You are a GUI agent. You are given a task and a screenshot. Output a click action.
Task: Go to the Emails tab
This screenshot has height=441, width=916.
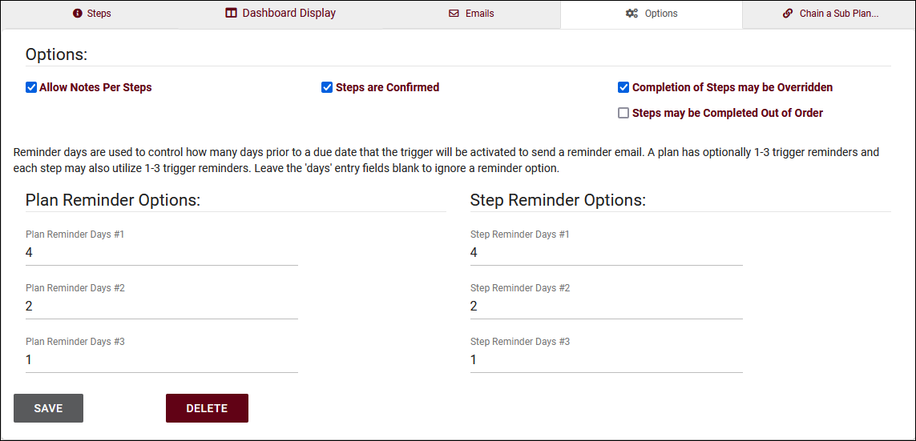[479, 14]
